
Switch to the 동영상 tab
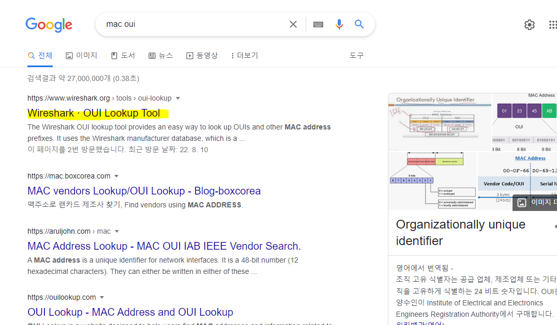202,56
